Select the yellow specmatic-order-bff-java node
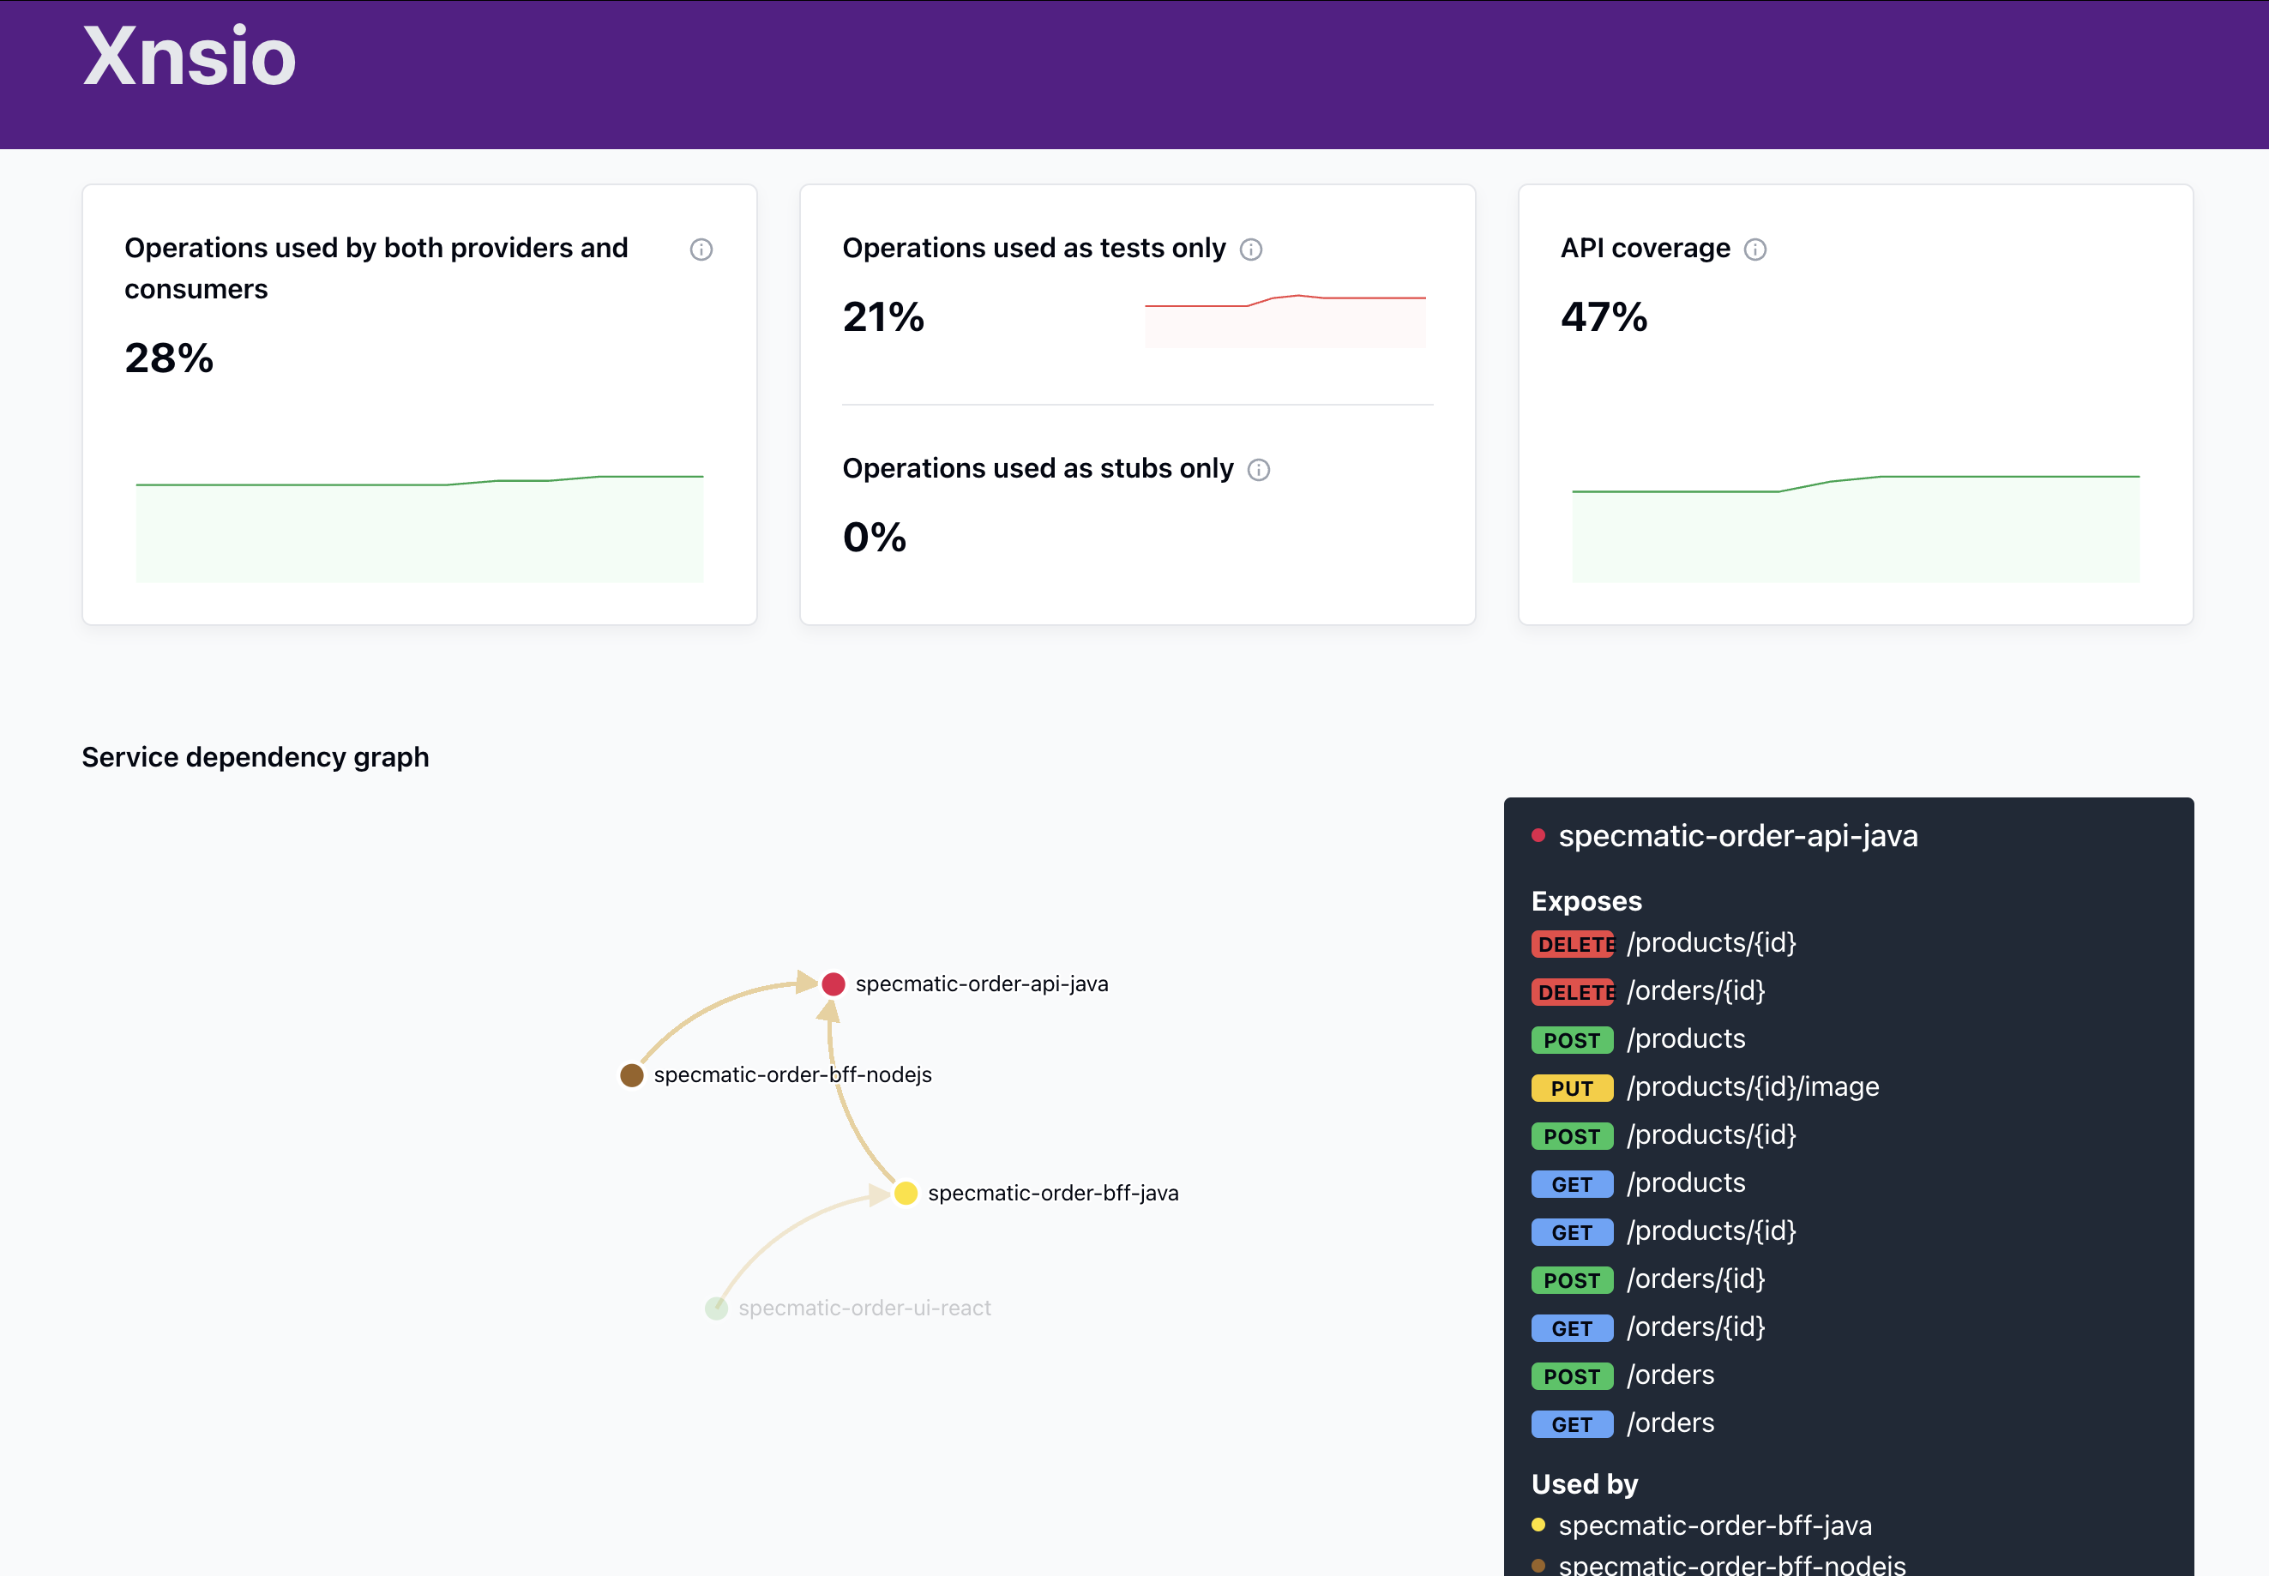The width and height of the screenshot is (2269, 1576). click(905, 1193)
